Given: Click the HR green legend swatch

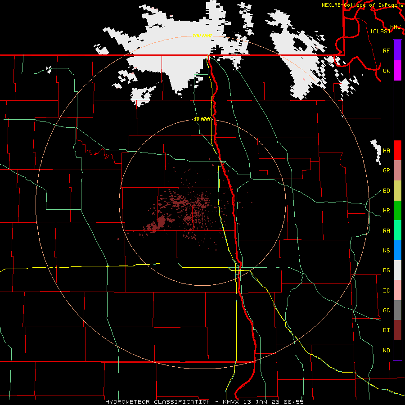Looking at the screenshot, I should click(x=397, y=211).
